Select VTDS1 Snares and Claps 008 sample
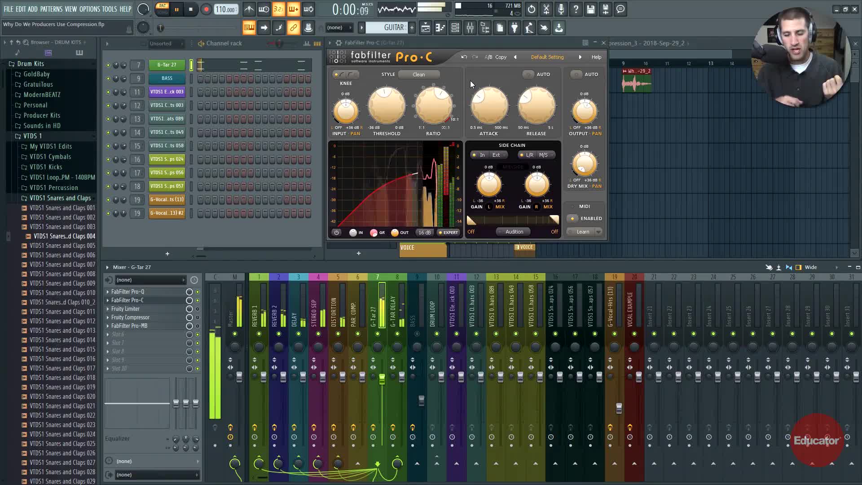The width and height of the screenshot is (862, 485). (x=62, y=274)
